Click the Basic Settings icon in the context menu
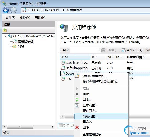 tap(77, 105)
